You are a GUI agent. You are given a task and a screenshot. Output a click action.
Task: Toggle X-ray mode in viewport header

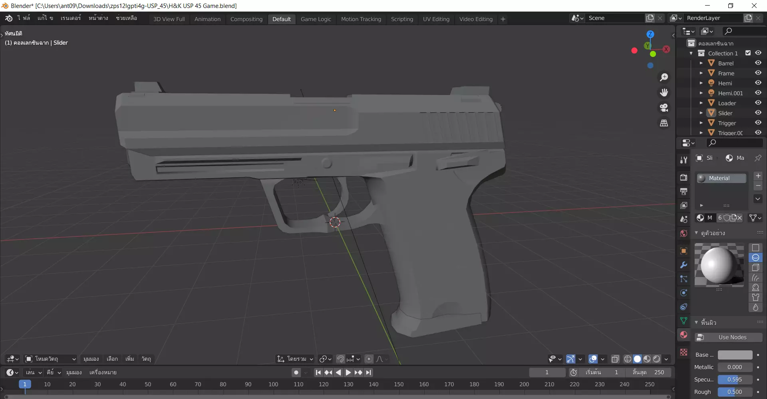pyautogui.click(x=615, y=359)
